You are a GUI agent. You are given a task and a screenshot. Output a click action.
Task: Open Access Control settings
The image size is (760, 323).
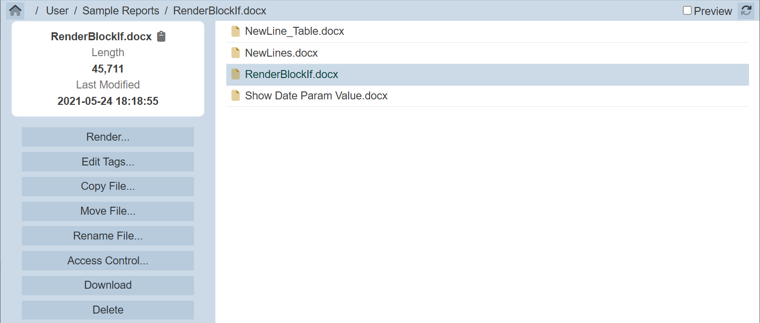(x=108, y=261)
